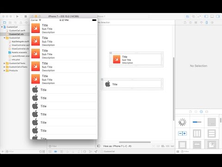
Task: Select the Progress View object in library
Action: point(197,122)
